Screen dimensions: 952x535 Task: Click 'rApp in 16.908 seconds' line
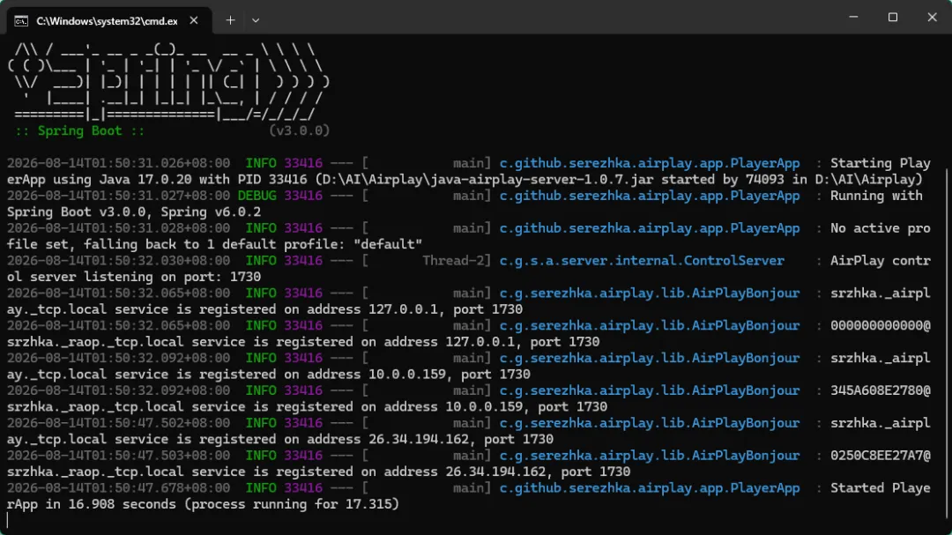(204, 504)
